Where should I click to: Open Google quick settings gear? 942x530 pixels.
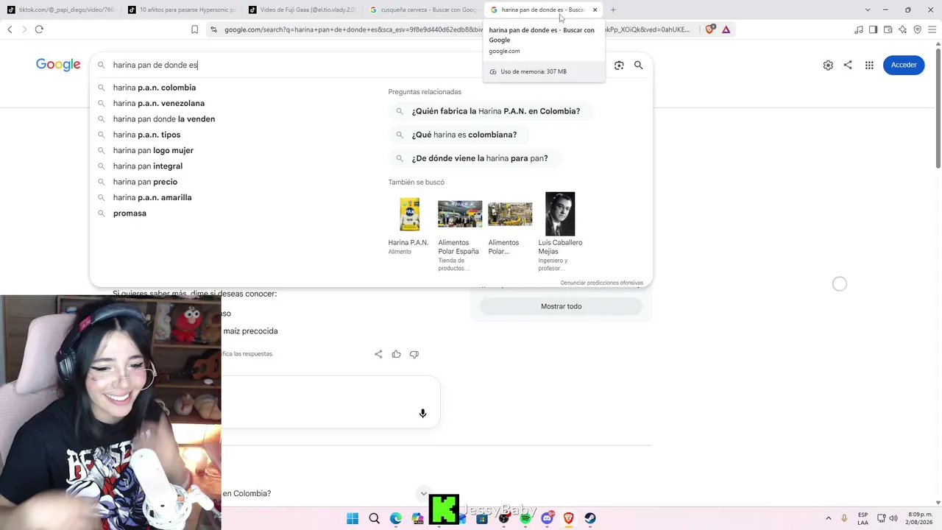pyautogui.click(x=828, y=65)
